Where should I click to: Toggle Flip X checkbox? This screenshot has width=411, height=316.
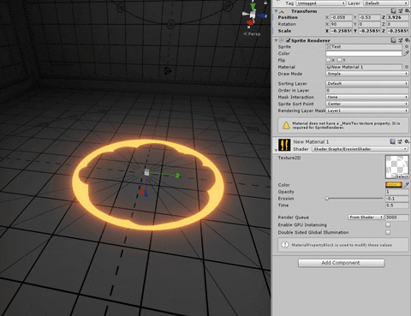tap(328, 60)
